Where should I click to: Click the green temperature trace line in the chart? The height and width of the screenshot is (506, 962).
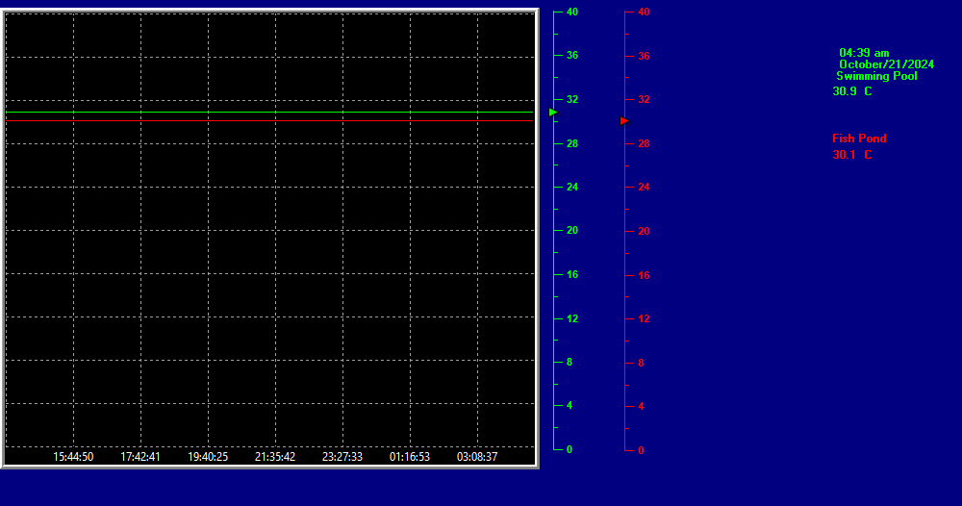point(269,113)
